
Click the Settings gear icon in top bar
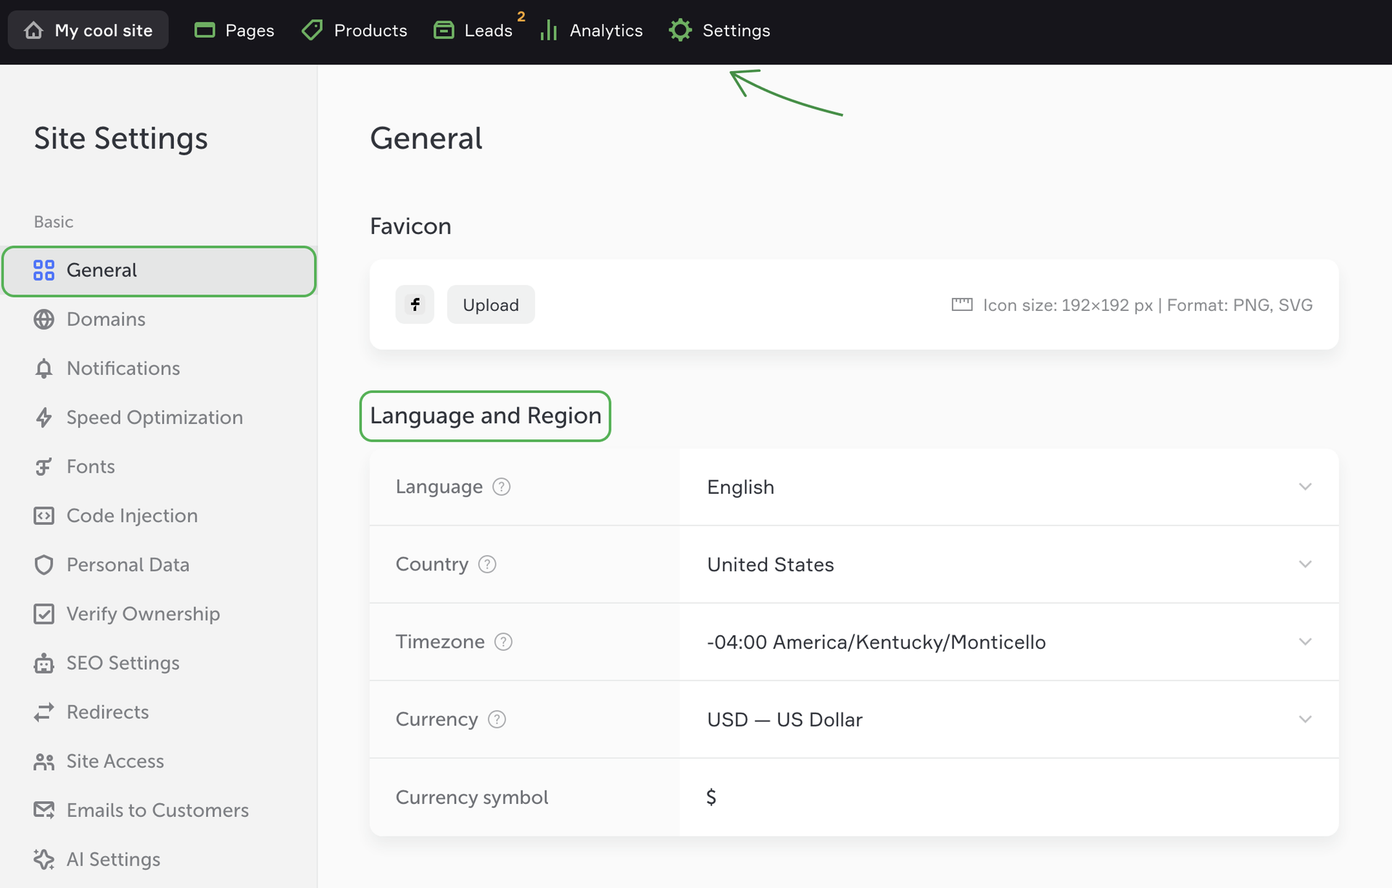[x=680, y=30]
